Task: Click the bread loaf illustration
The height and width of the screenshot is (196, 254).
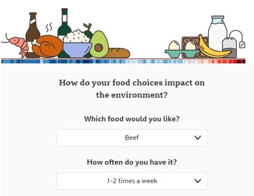Action: point(119,53)
